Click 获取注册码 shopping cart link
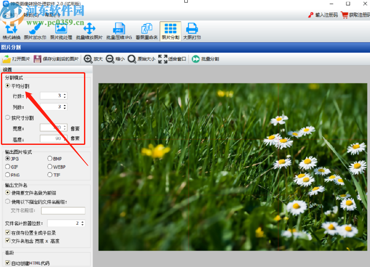Viewport: 370px width, 267px height. (x=355, y=15)
